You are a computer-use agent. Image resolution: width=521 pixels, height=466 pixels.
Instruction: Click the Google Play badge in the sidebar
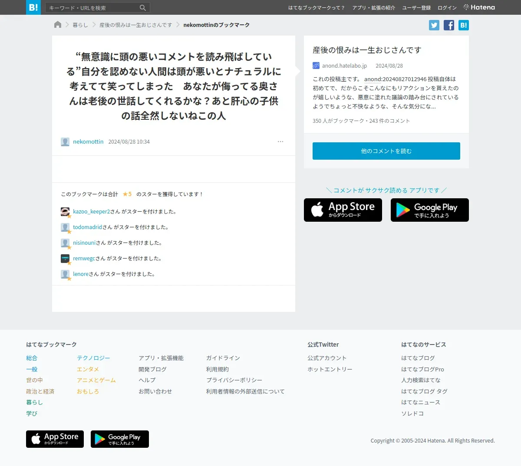(430, 210)
